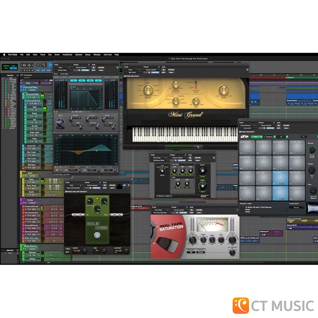Click the SAFE button on the Mini Grand plugin
Screen dimensions: 318x318
pos(163,72)
